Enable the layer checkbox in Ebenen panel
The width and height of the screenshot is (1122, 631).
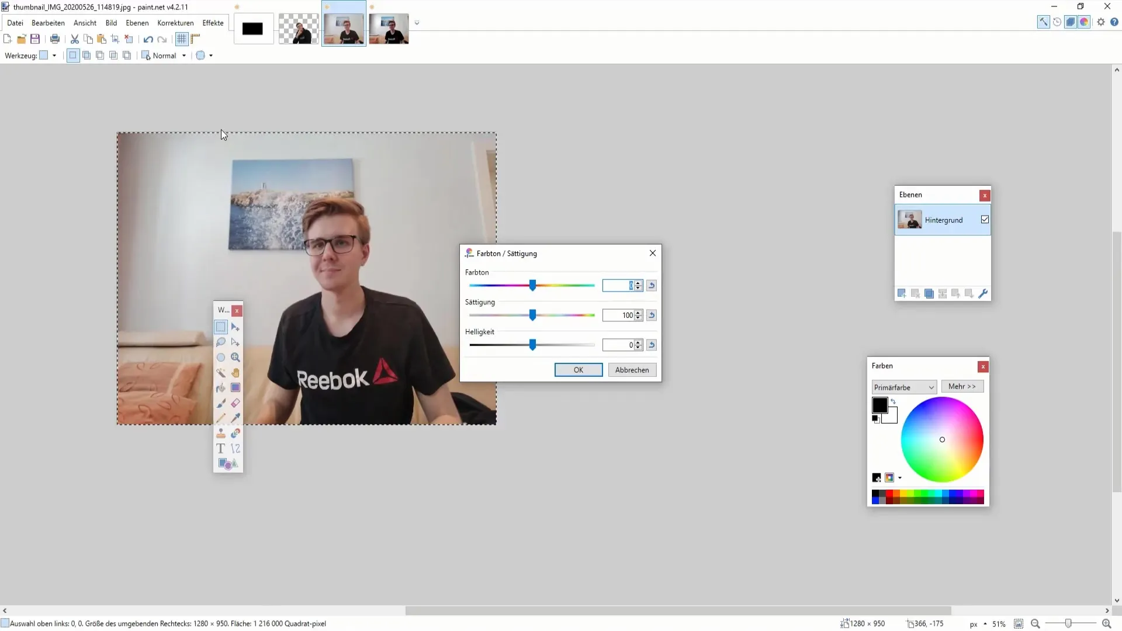985,220
